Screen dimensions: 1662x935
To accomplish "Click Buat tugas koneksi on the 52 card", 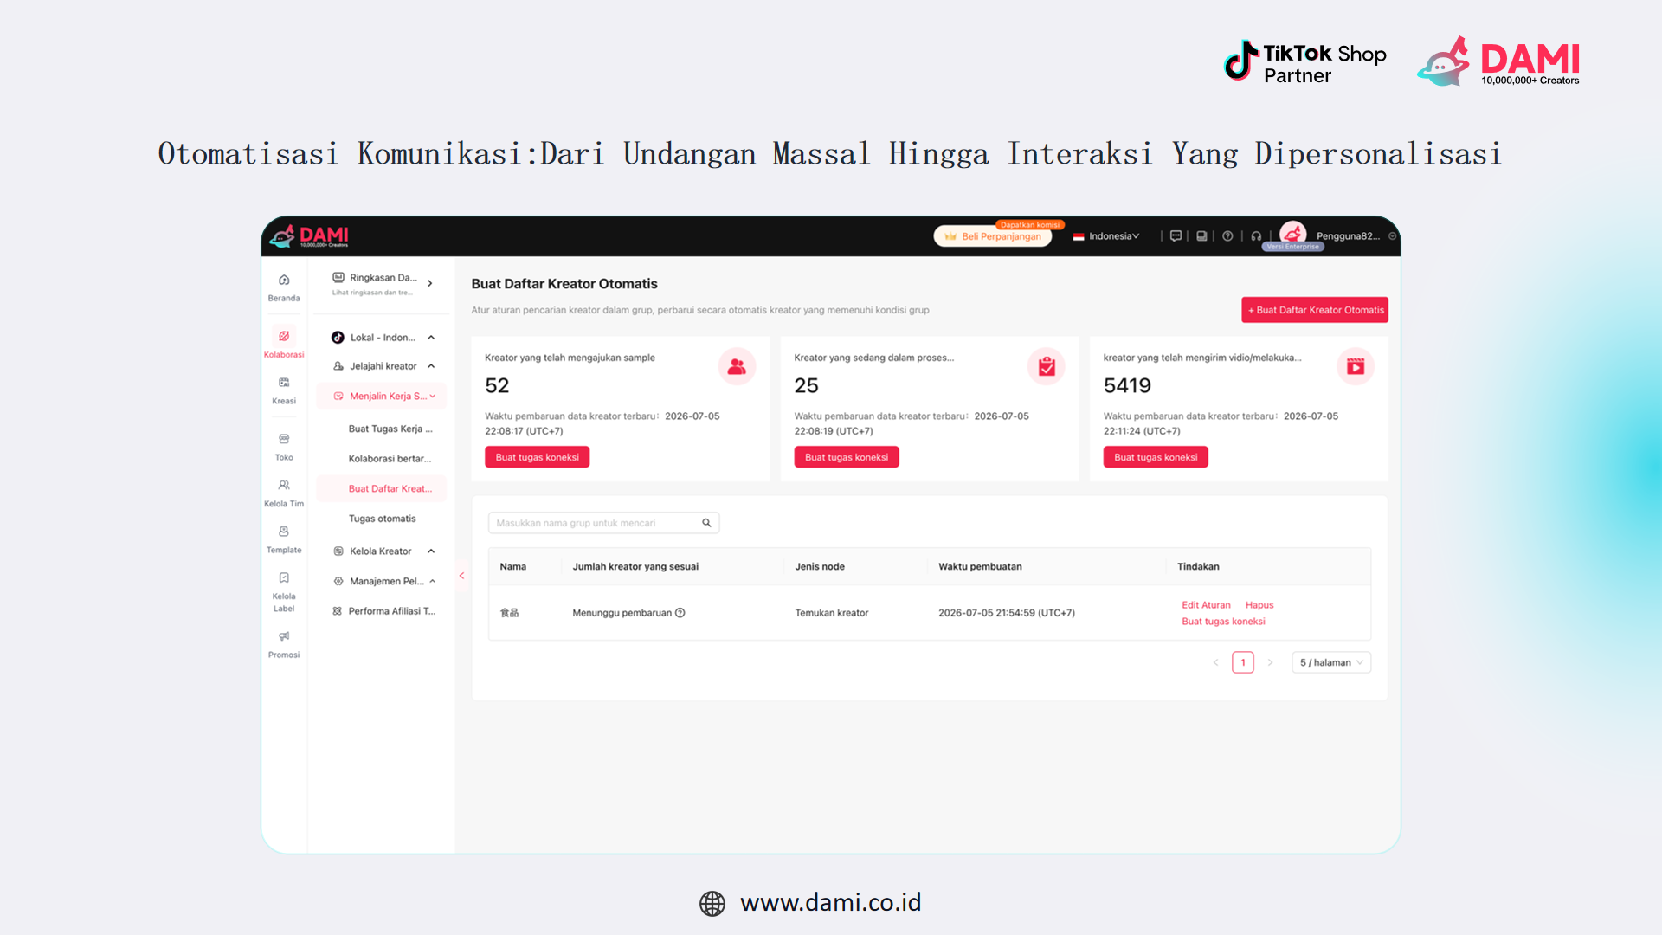I will (537, 457).
